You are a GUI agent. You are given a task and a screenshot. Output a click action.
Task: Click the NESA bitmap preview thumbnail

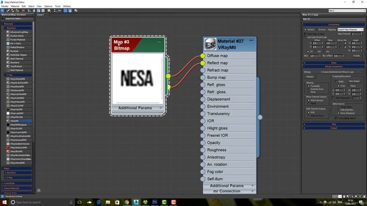[x=137, y=78]
